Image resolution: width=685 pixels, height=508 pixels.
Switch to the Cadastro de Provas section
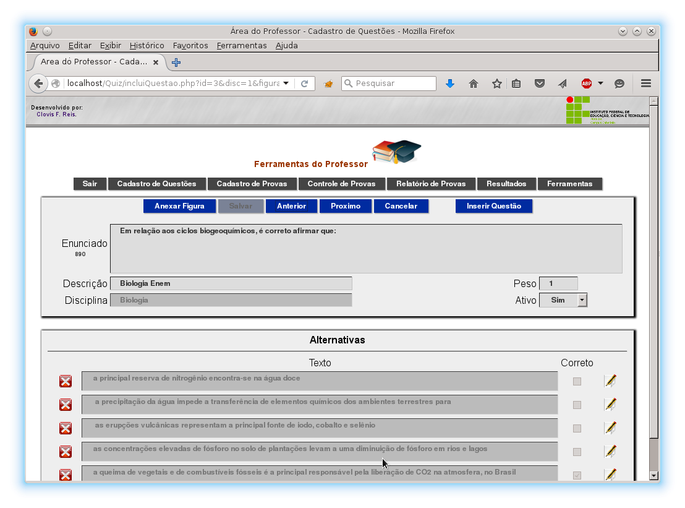pyautogui.click(x=252, y=183)
